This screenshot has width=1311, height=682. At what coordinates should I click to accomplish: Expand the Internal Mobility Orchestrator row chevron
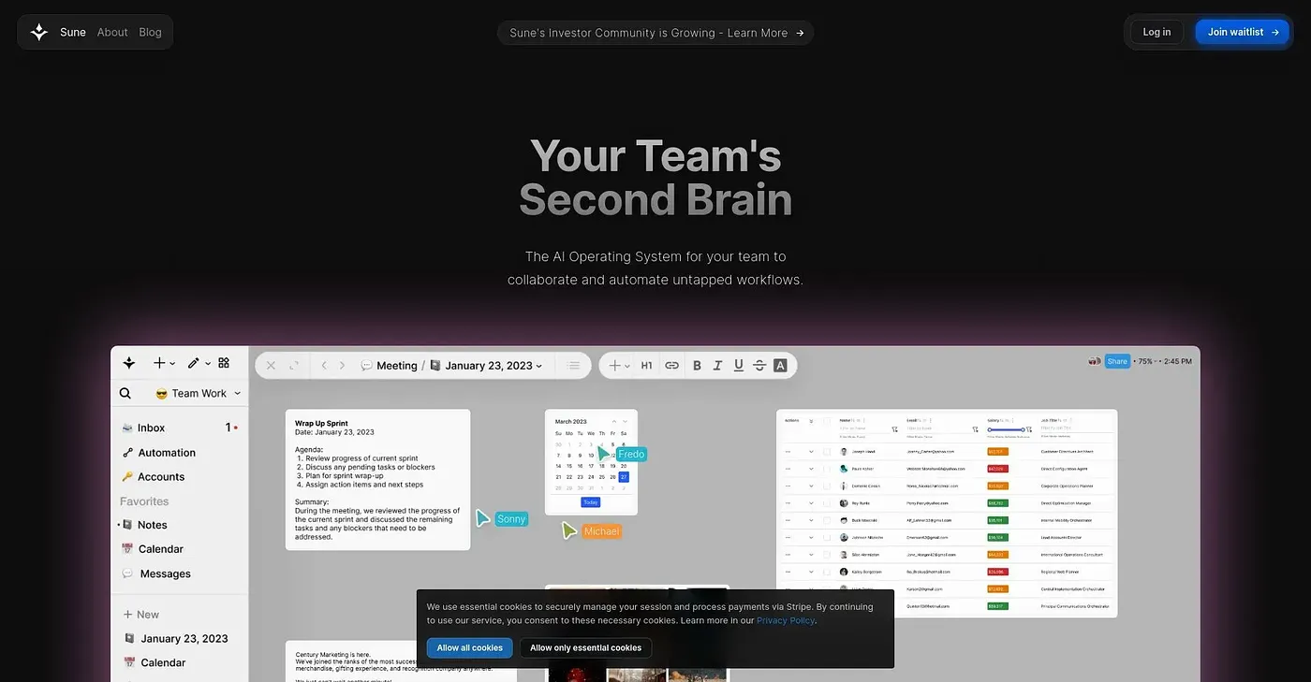tap(811, 520)
